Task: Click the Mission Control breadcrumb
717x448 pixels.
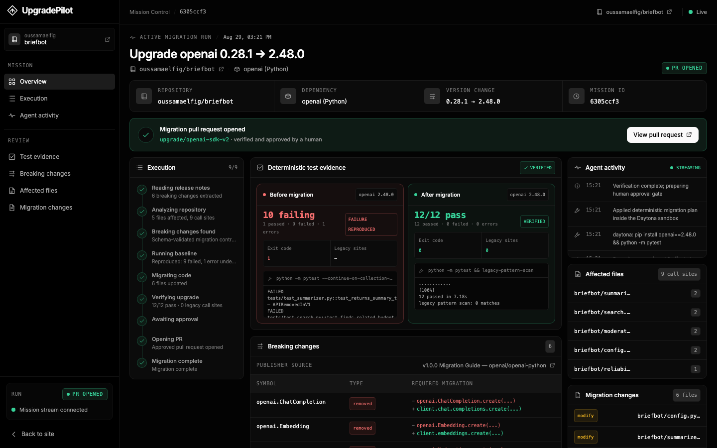Action: pyautogui.click(x=149, y=12)
